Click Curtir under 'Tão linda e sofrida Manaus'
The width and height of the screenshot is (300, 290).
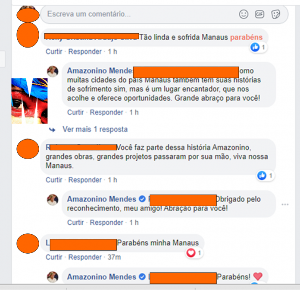click(54, 51)
